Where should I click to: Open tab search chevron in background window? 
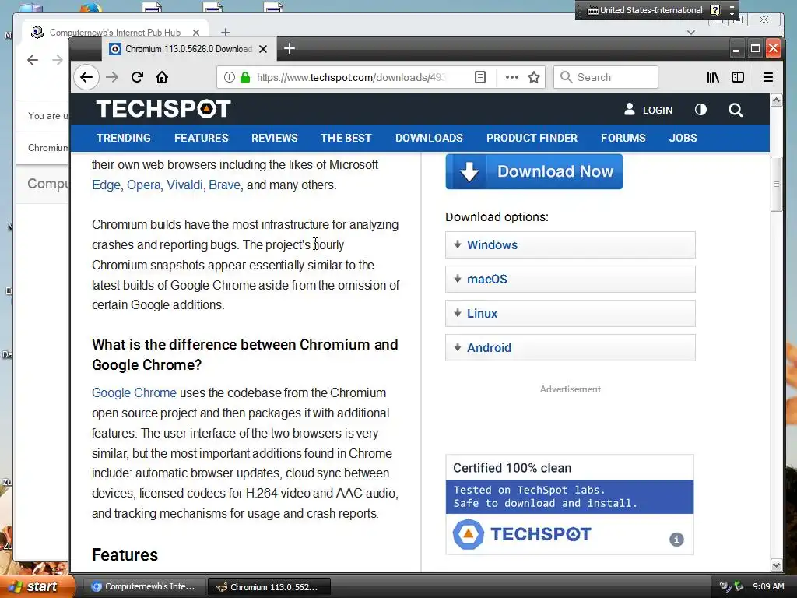tap(691, 33)
